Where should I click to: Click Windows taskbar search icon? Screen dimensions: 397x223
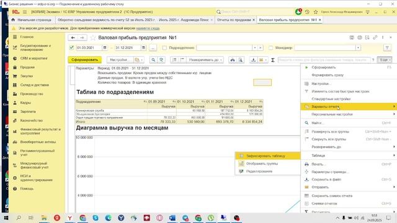[19, 217]
